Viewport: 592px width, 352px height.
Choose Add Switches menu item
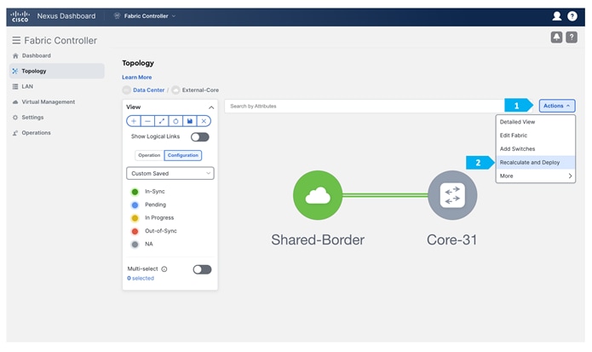tap(536, 149)
